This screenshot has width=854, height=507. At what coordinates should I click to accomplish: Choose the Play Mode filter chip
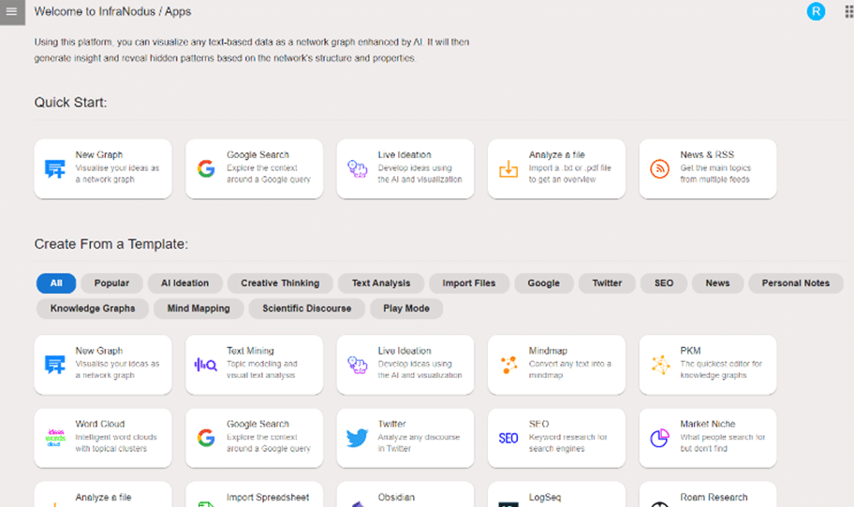click(406, 308)
